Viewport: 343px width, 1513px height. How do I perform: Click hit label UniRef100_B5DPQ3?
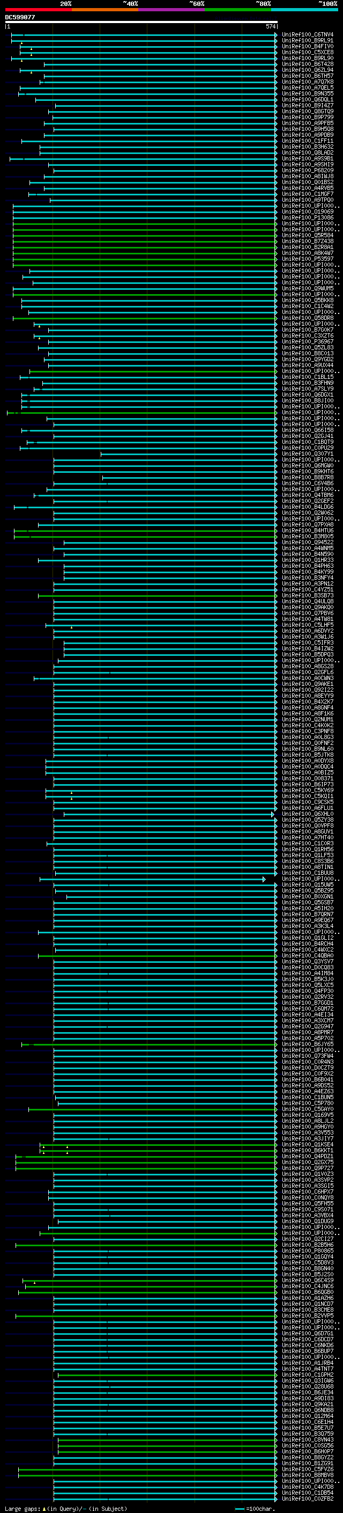point(308,655)
